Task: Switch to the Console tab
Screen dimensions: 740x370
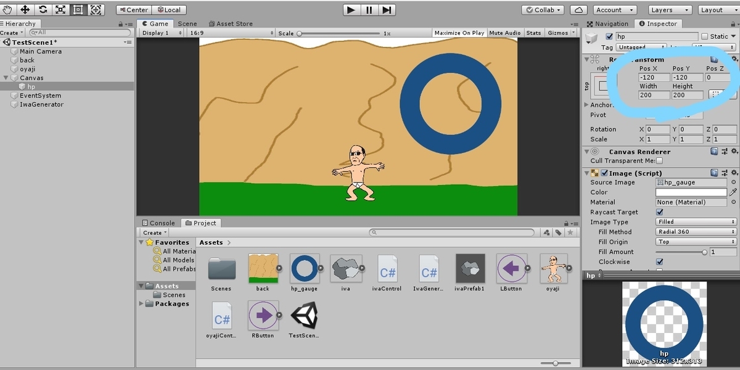Action: [x=158, y=223]
